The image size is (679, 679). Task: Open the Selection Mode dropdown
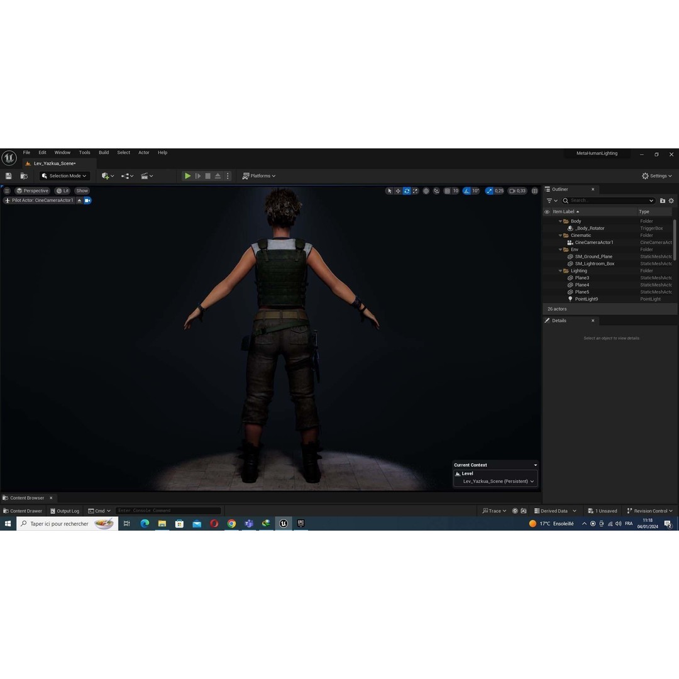pyautogui.click(x=65, y=176)
